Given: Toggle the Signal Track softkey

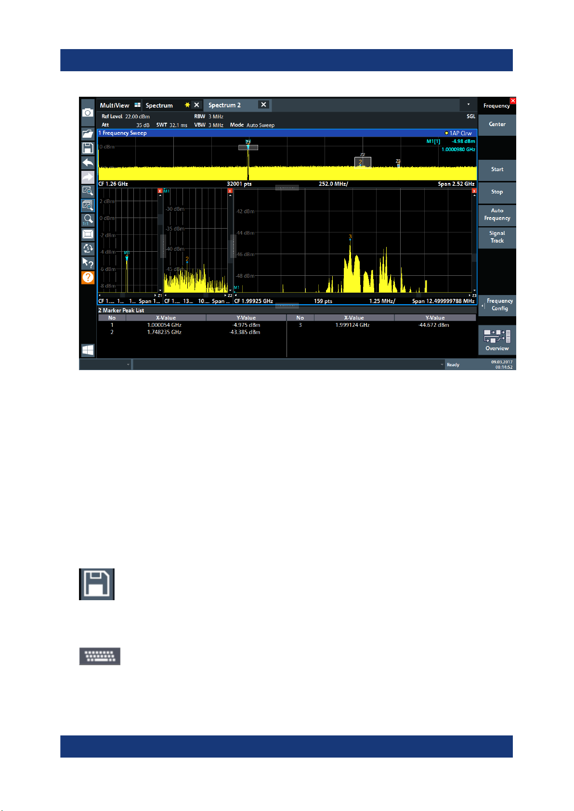Looking at the screenshot, I should pos(497,237).
